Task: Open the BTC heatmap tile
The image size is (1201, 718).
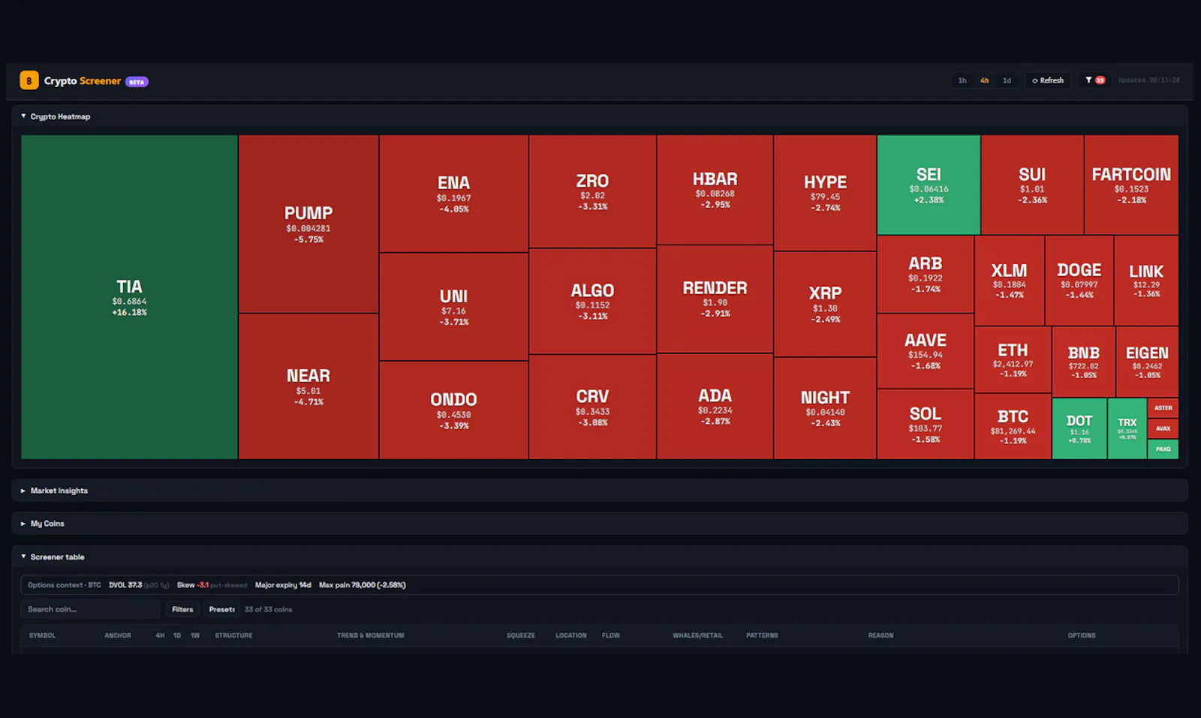Action: pos(1013,426)
